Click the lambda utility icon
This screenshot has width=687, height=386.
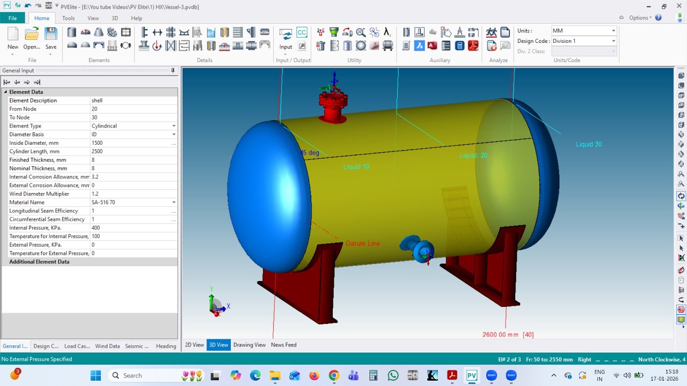(387, 33)
